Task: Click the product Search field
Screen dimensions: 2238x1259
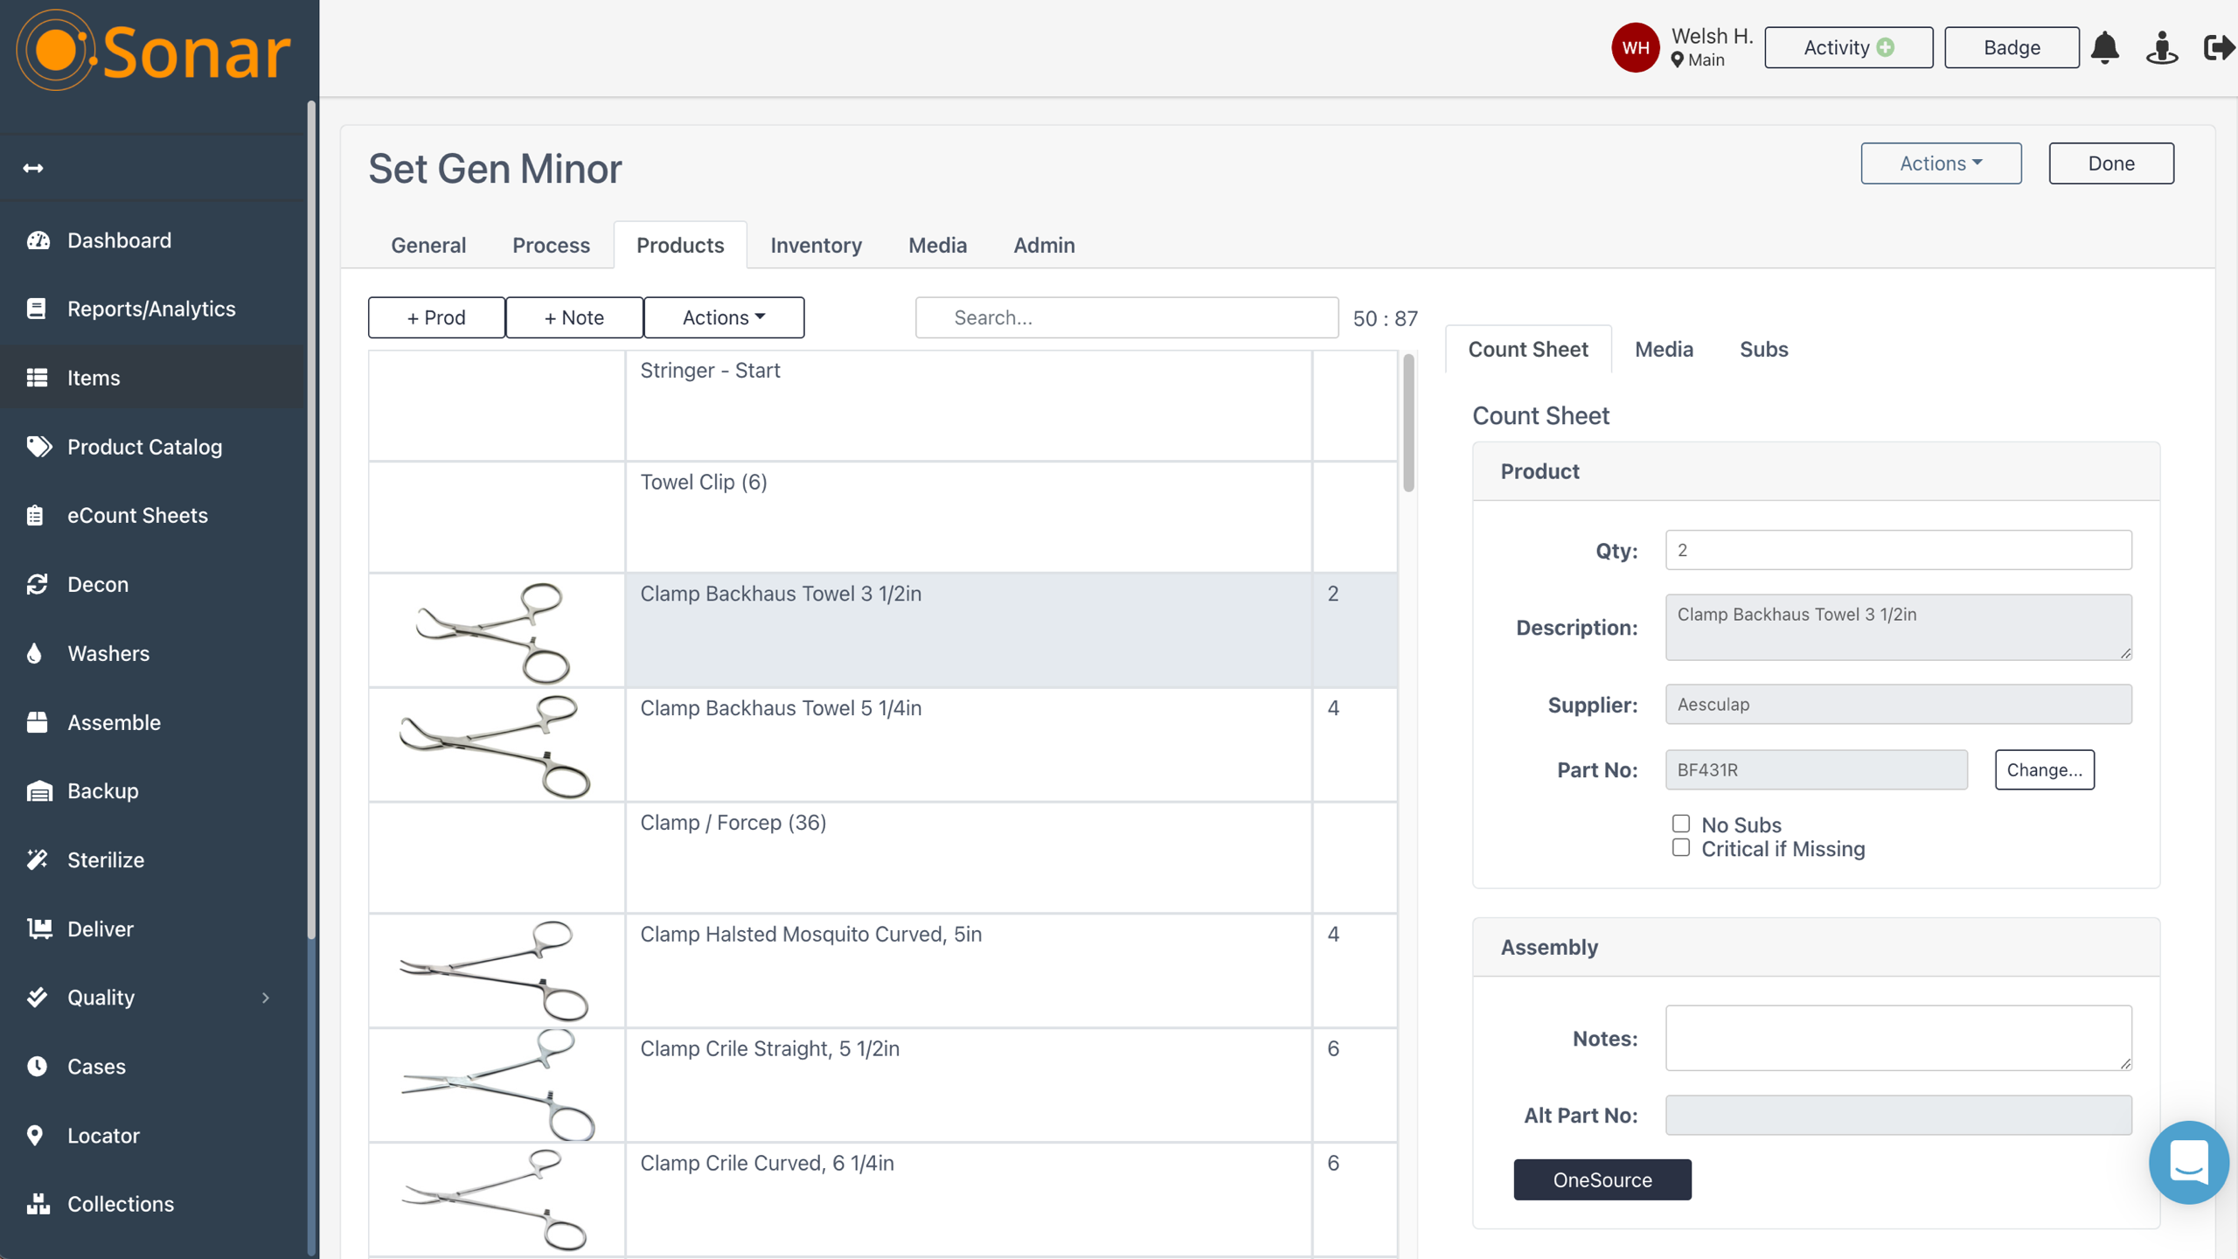Action: 1126,317
